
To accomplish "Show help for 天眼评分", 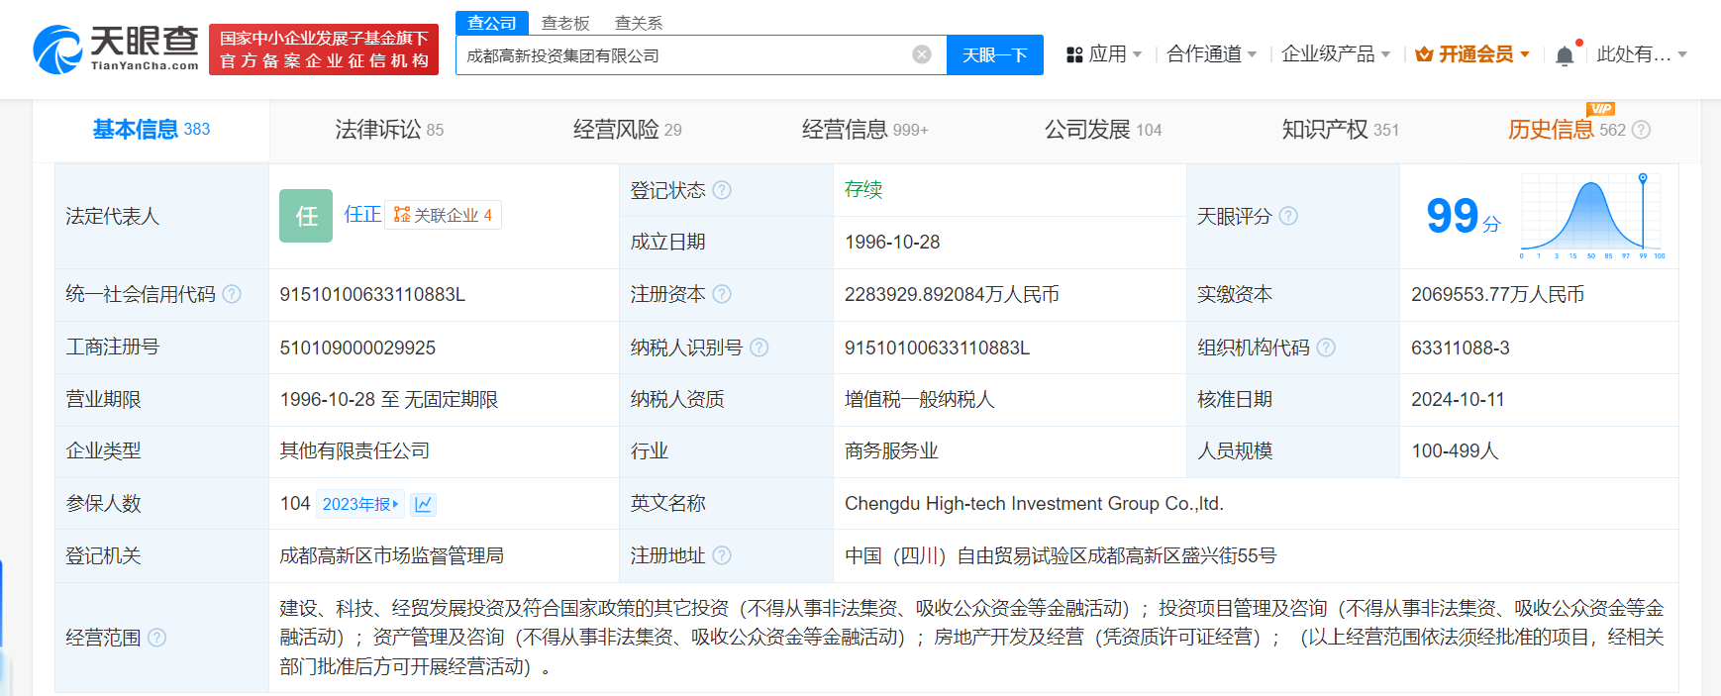I will click(x=1288, y=216).
